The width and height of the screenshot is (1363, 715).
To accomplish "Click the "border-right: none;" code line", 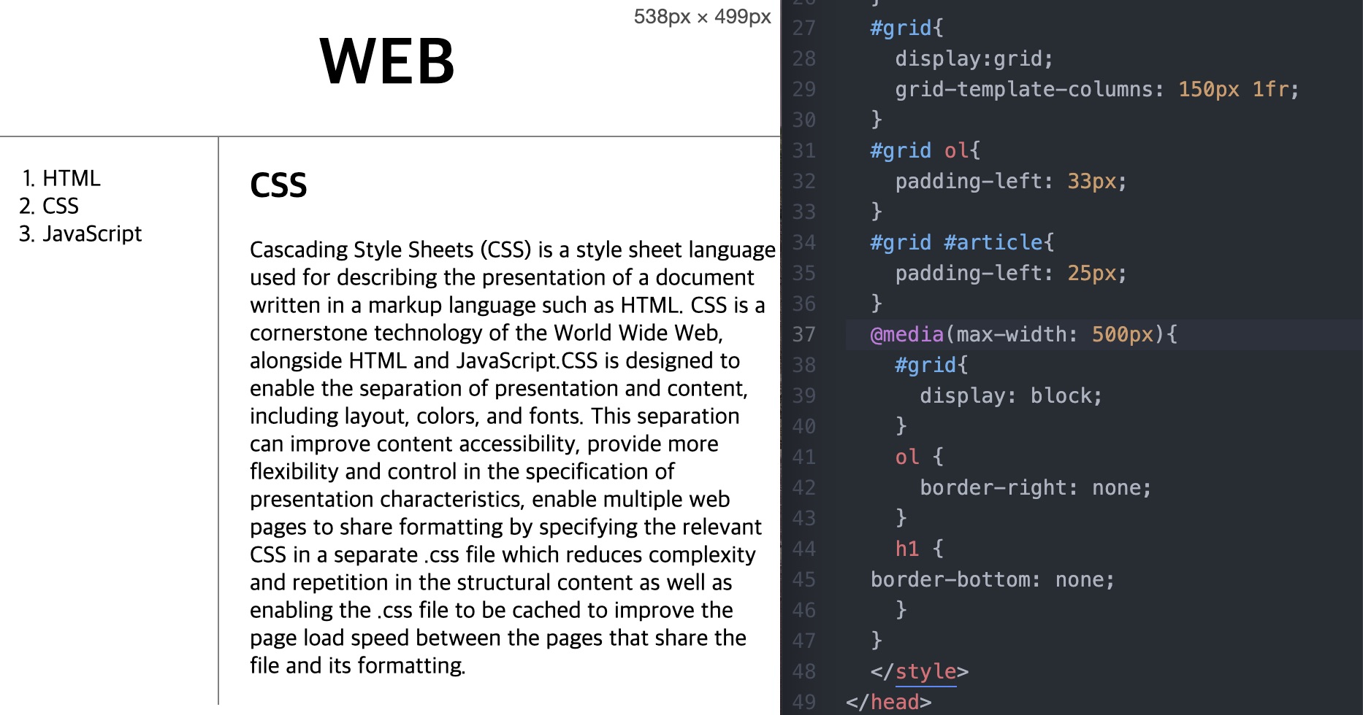I will coord(1036,487).
